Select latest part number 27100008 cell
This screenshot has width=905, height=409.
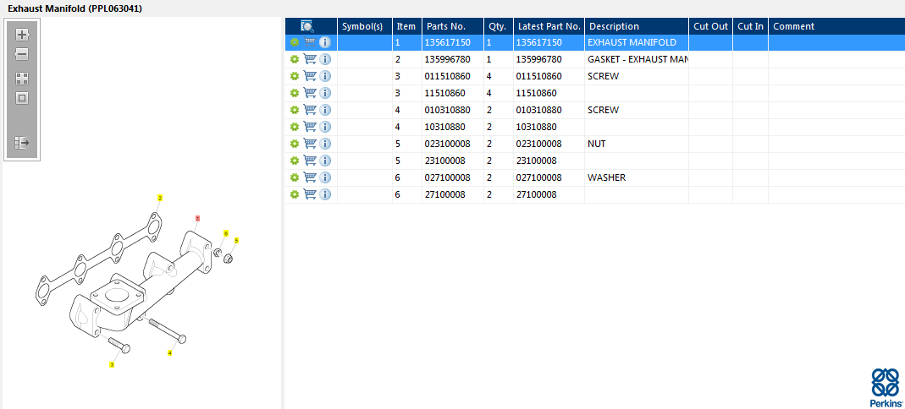click(549, 194)
